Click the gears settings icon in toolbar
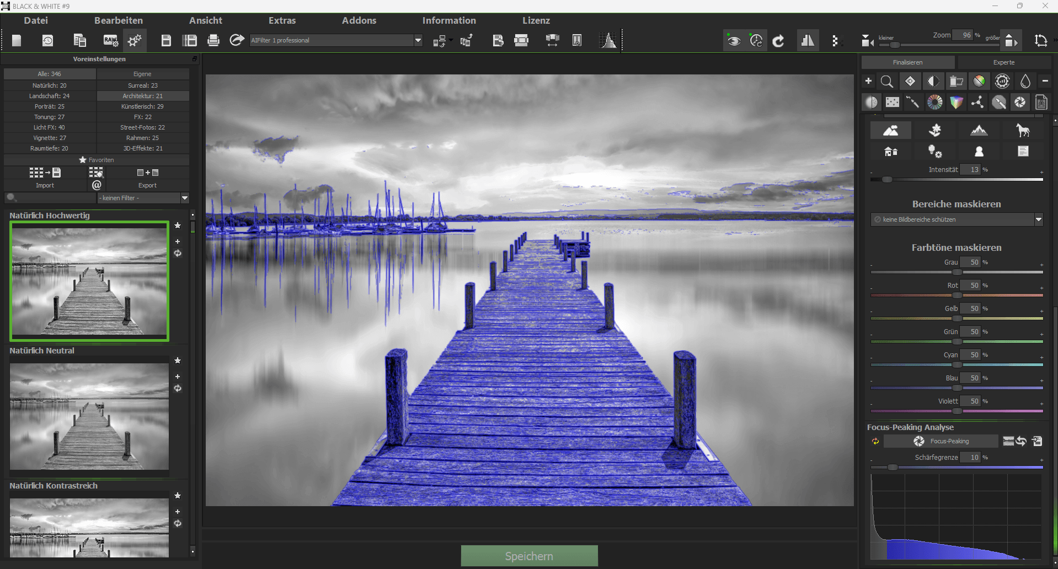1058x569 pixels. click(135, 40)
